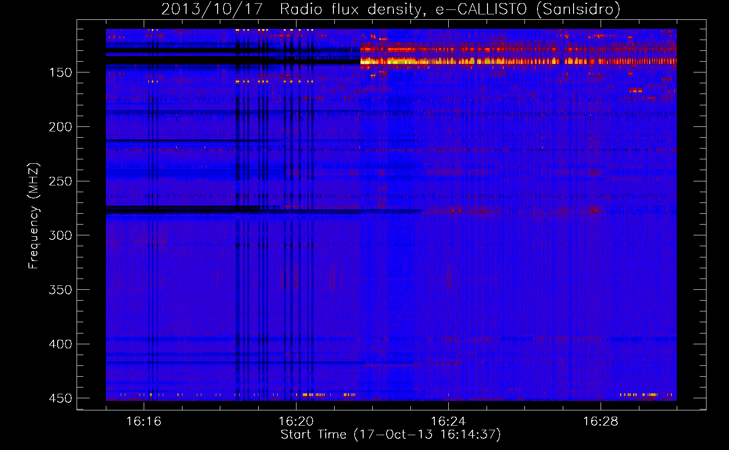Select the 250 frequency tick label
Viewport: 729px width, 450px height.
click(x=60, y=181)
